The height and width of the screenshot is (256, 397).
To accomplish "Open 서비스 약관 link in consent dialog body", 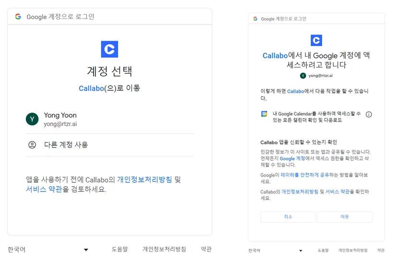I will [x=337, y=191].
